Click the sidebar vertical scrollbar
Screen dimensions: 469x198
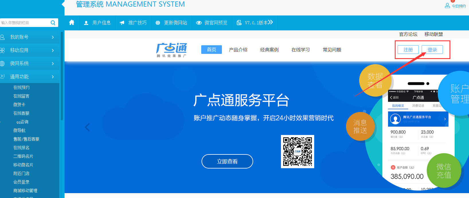[x=62, y=76]
